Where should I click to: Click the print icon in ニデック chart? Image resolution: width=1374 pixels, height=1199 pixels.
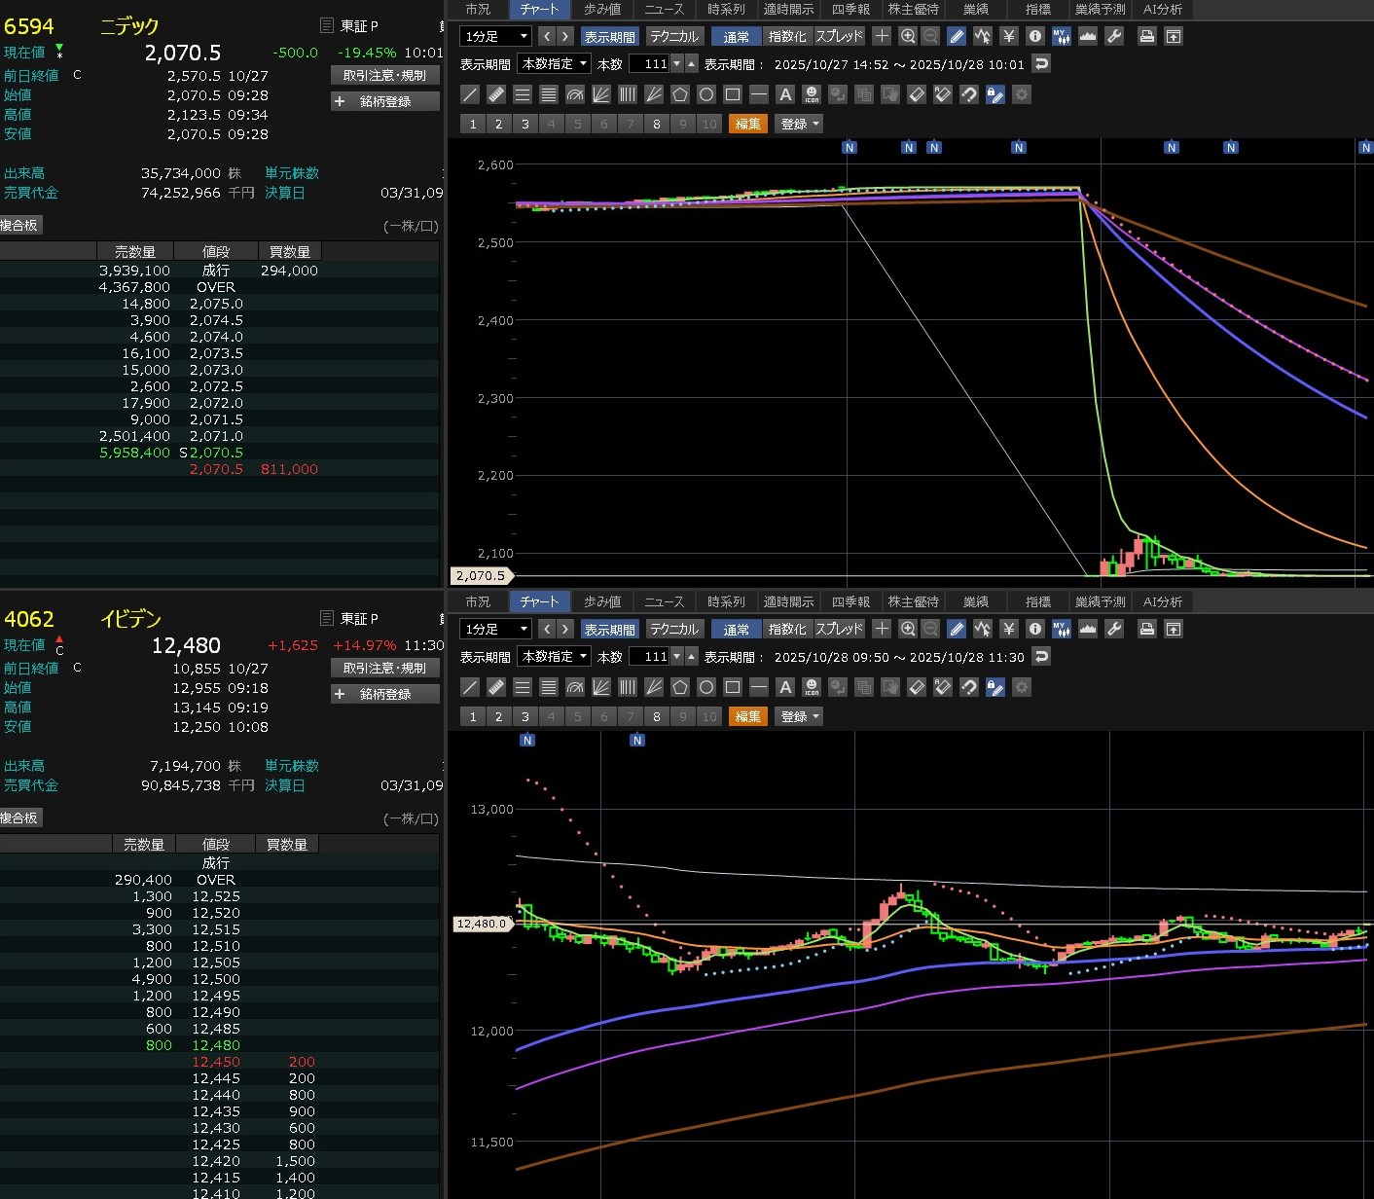1146,36
